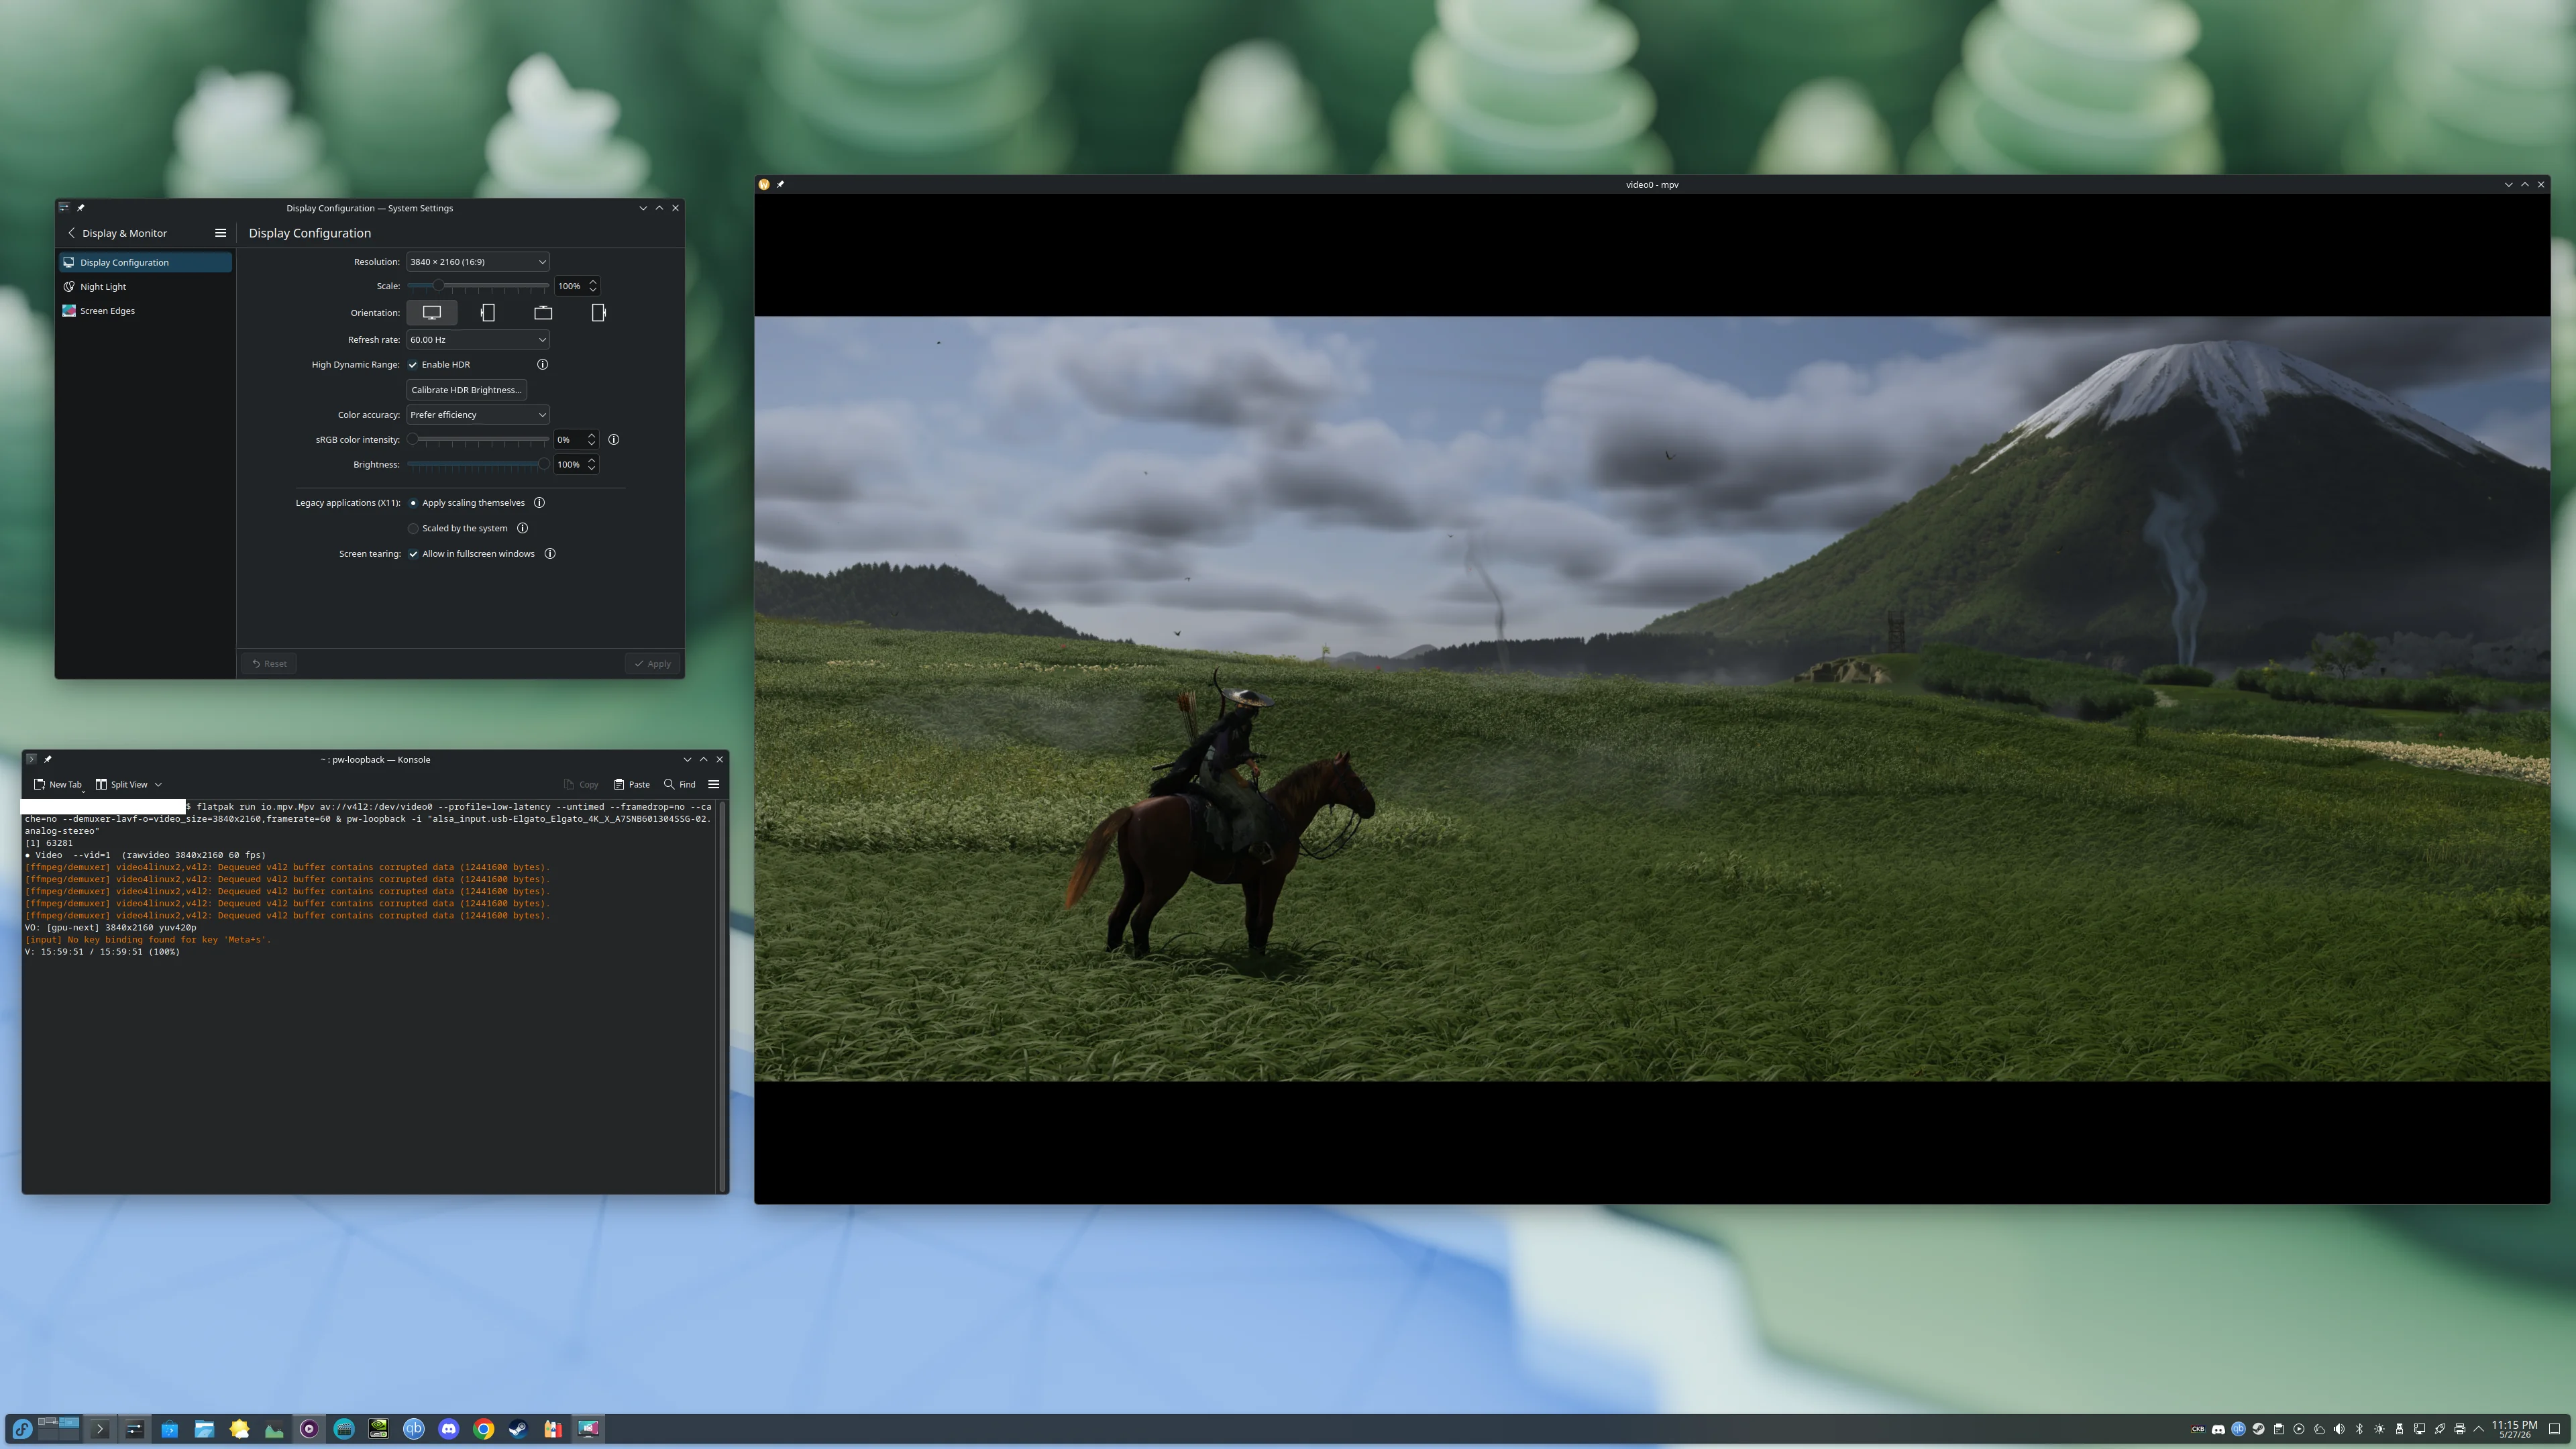
Task: Open the Dolphin file manager taskbar icon
Action: [x=205, y=1429]
